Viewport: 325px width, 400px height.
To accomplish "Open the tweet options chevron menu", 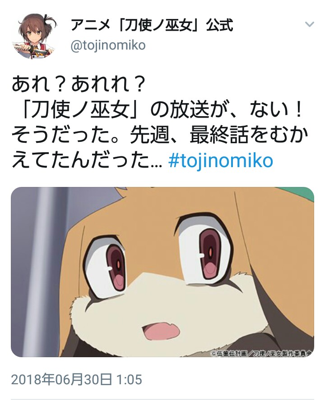I will (309, 24).
